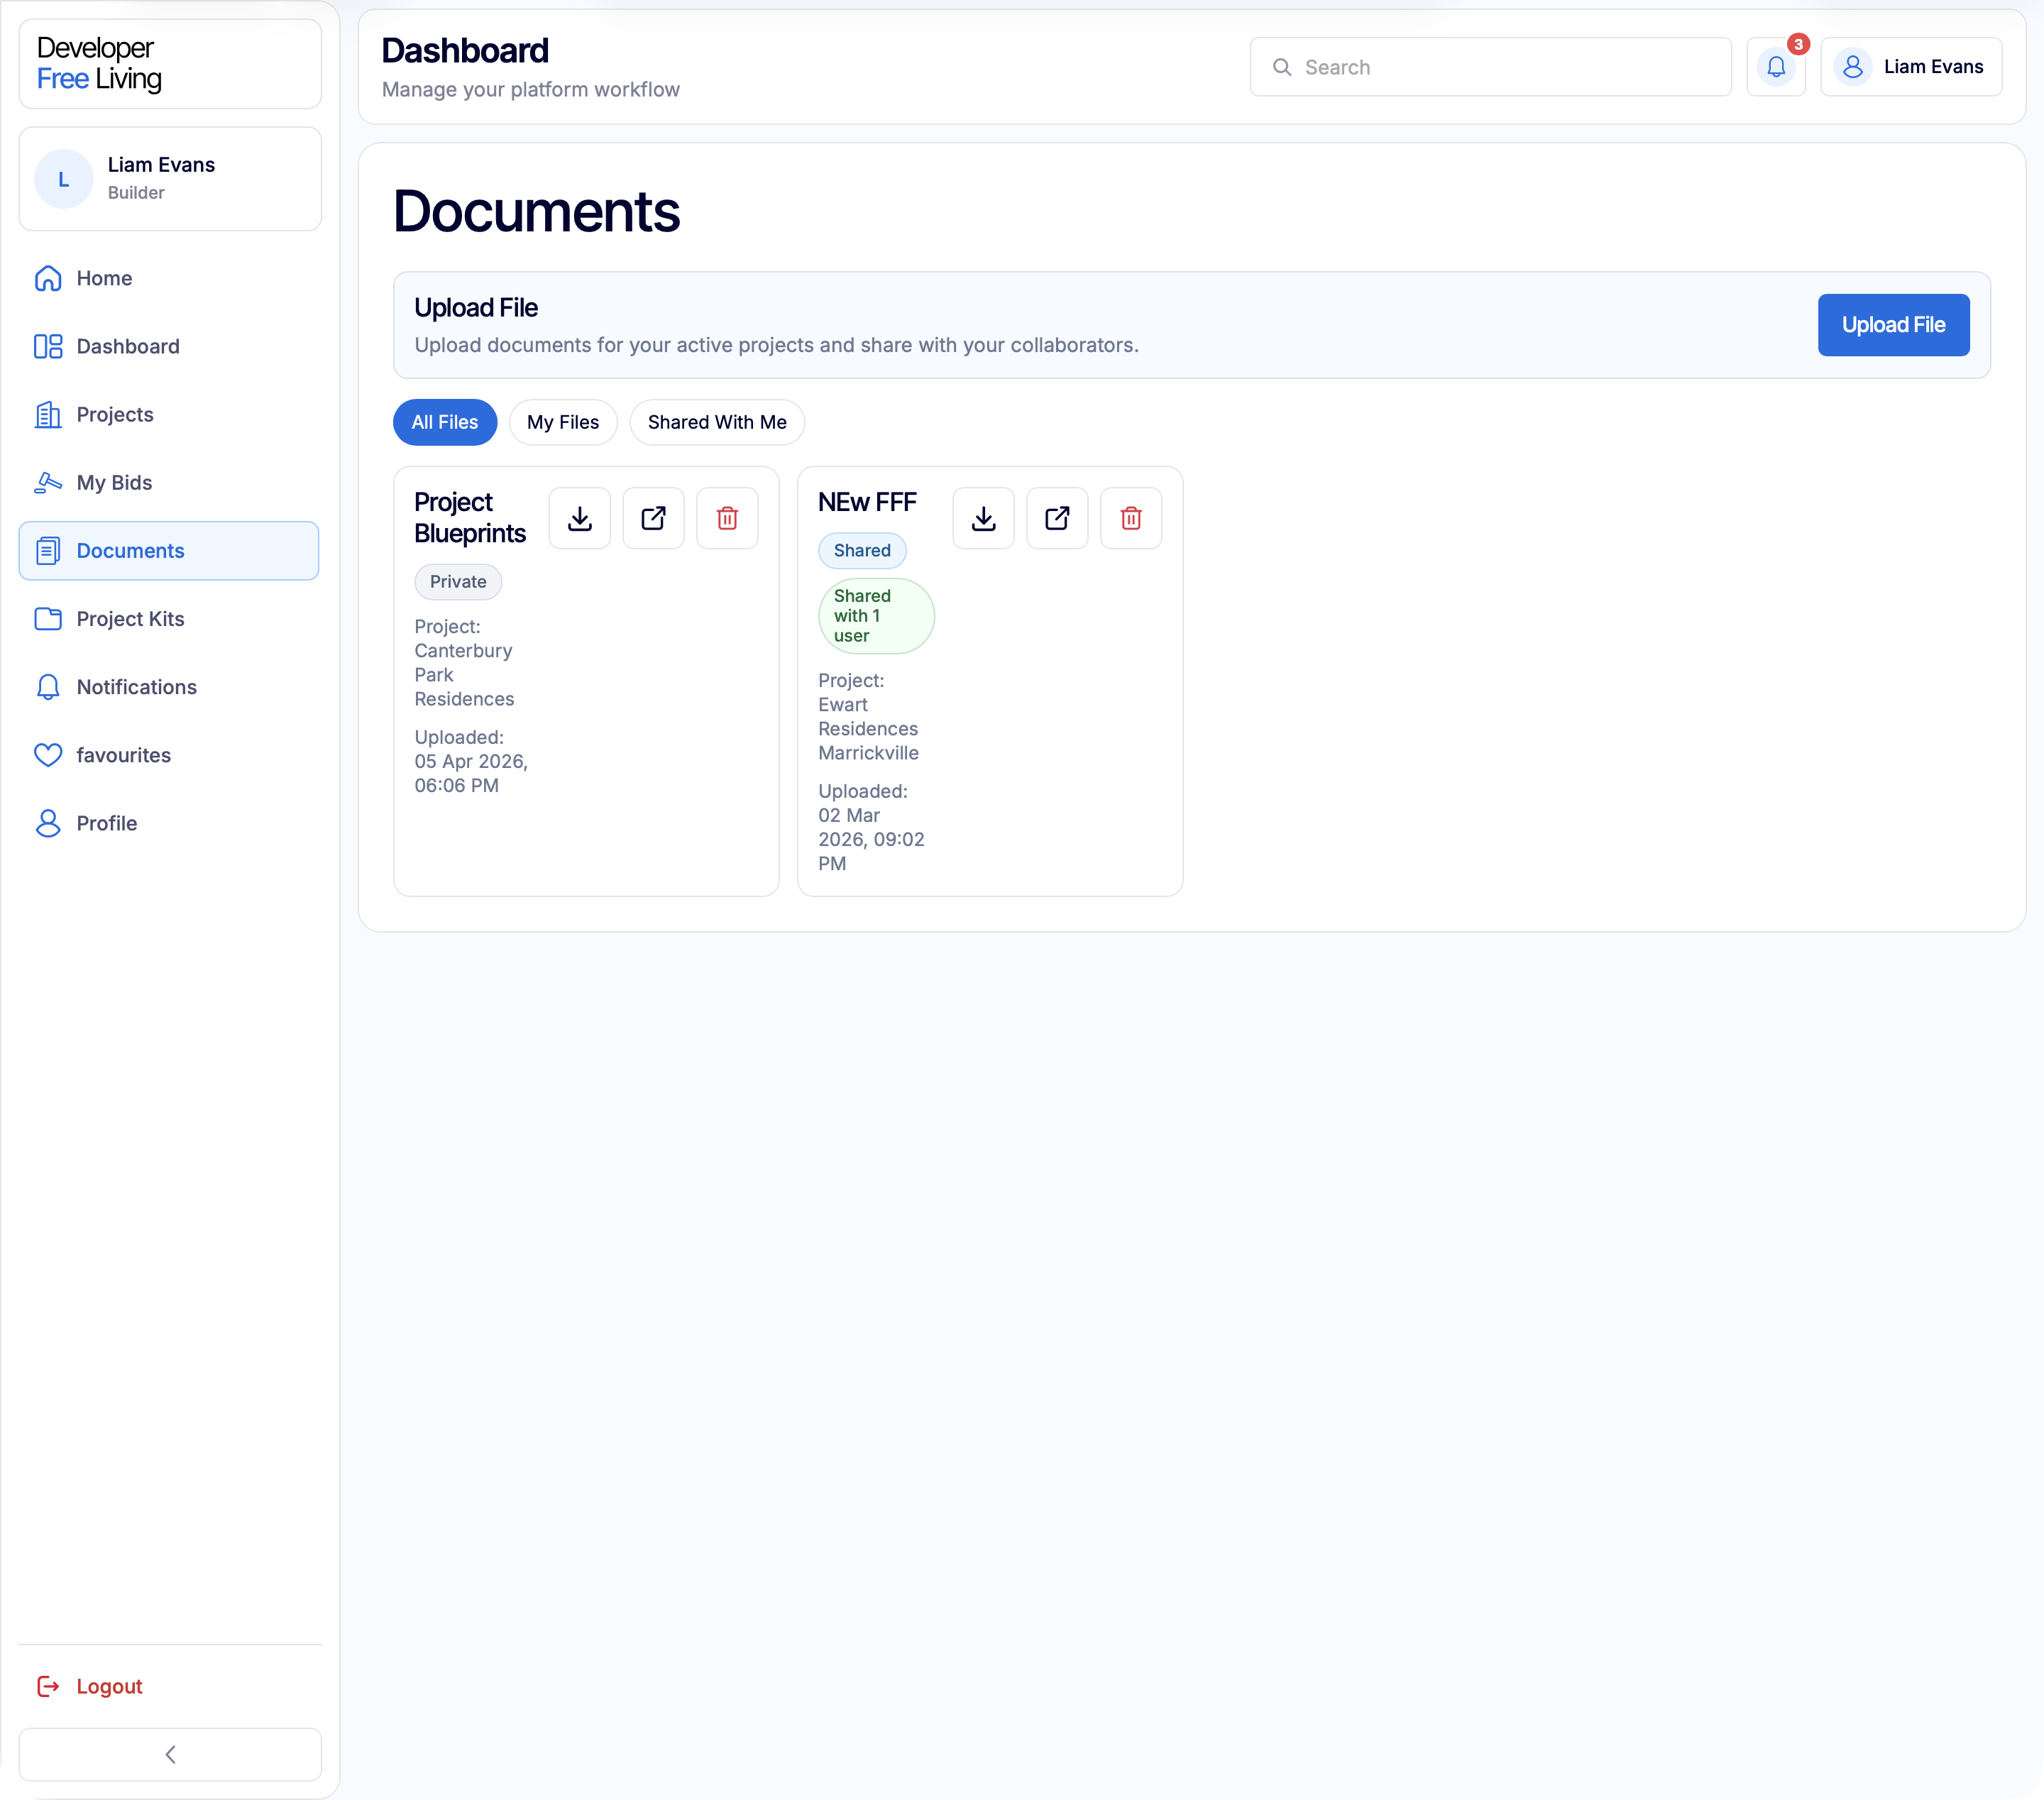The width and height of the screenshot is (2044, 1800).
Task: Click the sidebar Notifications bell icon
Action: click(48, 687)
